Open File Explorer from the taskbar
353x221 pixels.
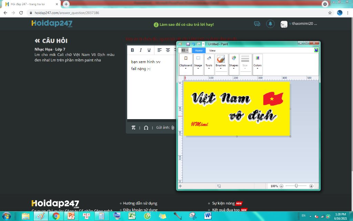(26, 216)
